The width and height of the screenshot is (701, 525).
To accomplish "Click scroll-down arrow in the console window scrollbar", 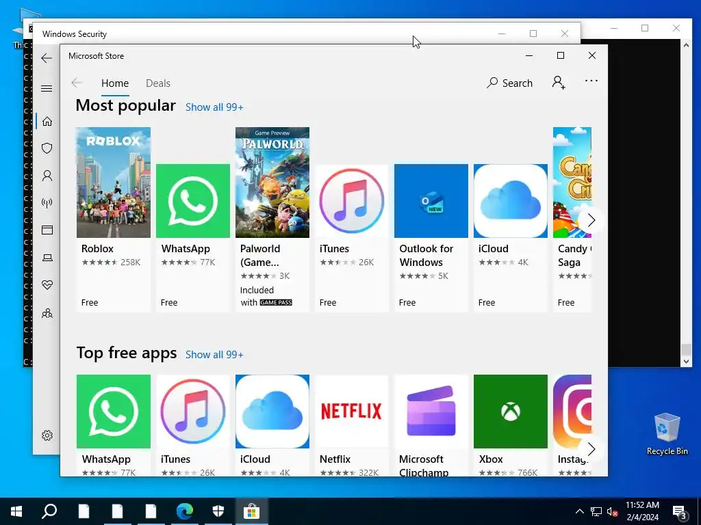I will pyautogui.click(x=686, y=362).
